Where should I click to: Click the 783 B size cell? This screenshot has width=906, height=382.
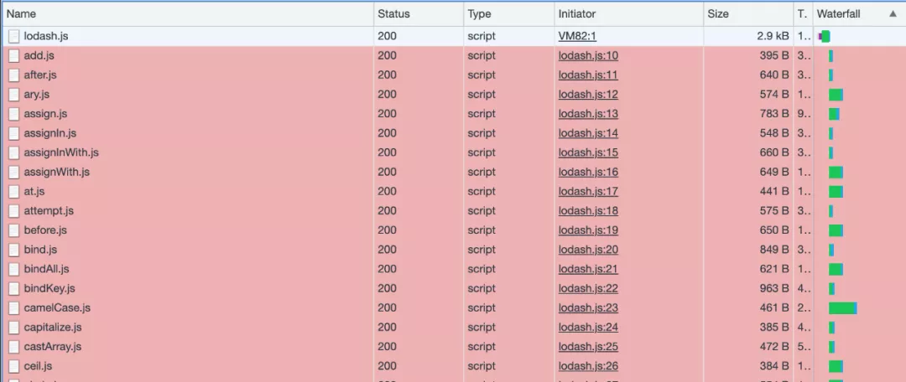click(748, 114)
